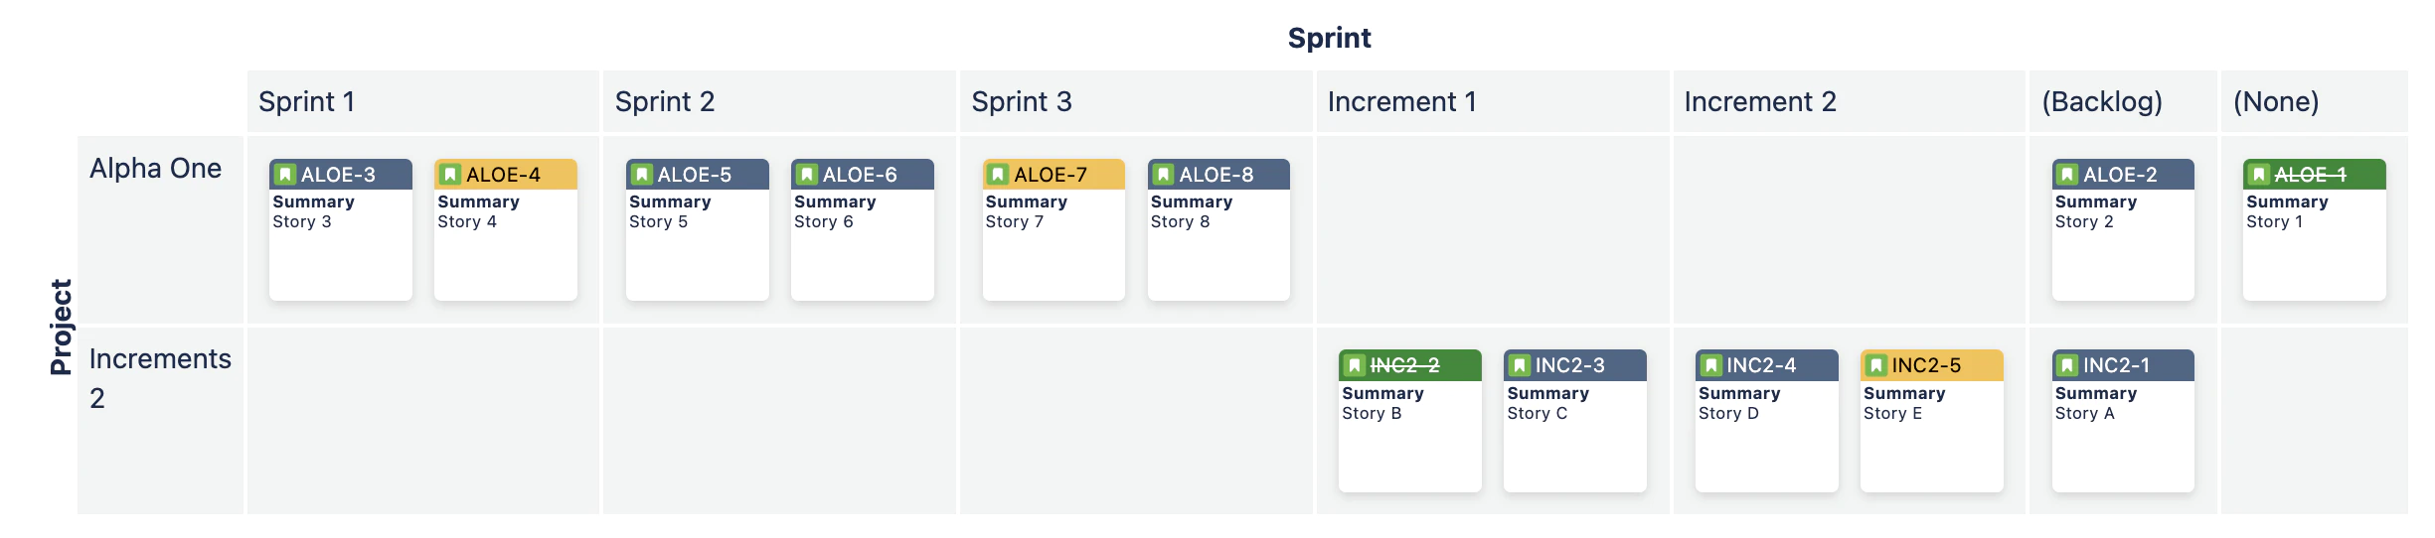Click the yellow header of ALOE-7 card
This screenshot has width=2435, height=538.
tap(1054, 175)
